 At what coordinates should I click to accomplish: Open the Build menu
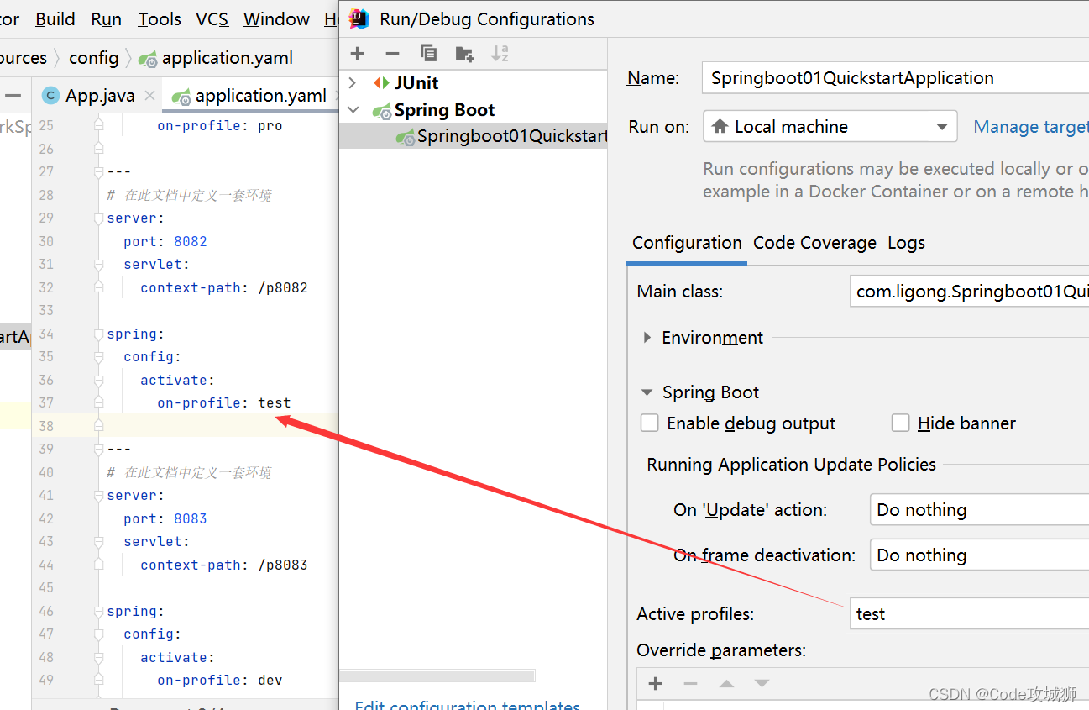(x=55, y=18)
